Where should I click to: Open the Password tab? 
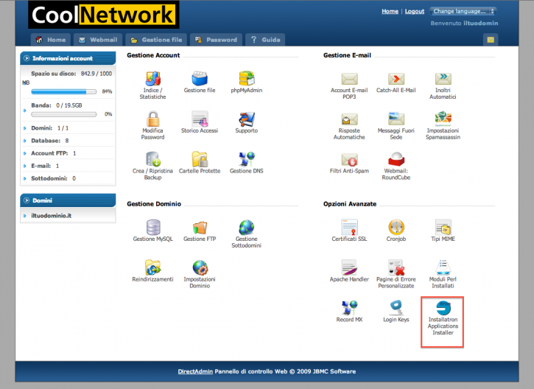pos(216,40)
